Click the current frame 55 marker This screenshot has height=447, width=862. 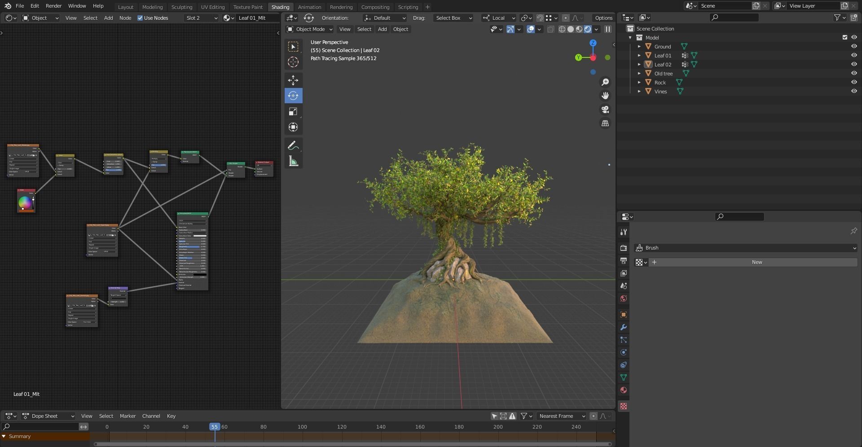pyautogui.click(x=215, y=427)
